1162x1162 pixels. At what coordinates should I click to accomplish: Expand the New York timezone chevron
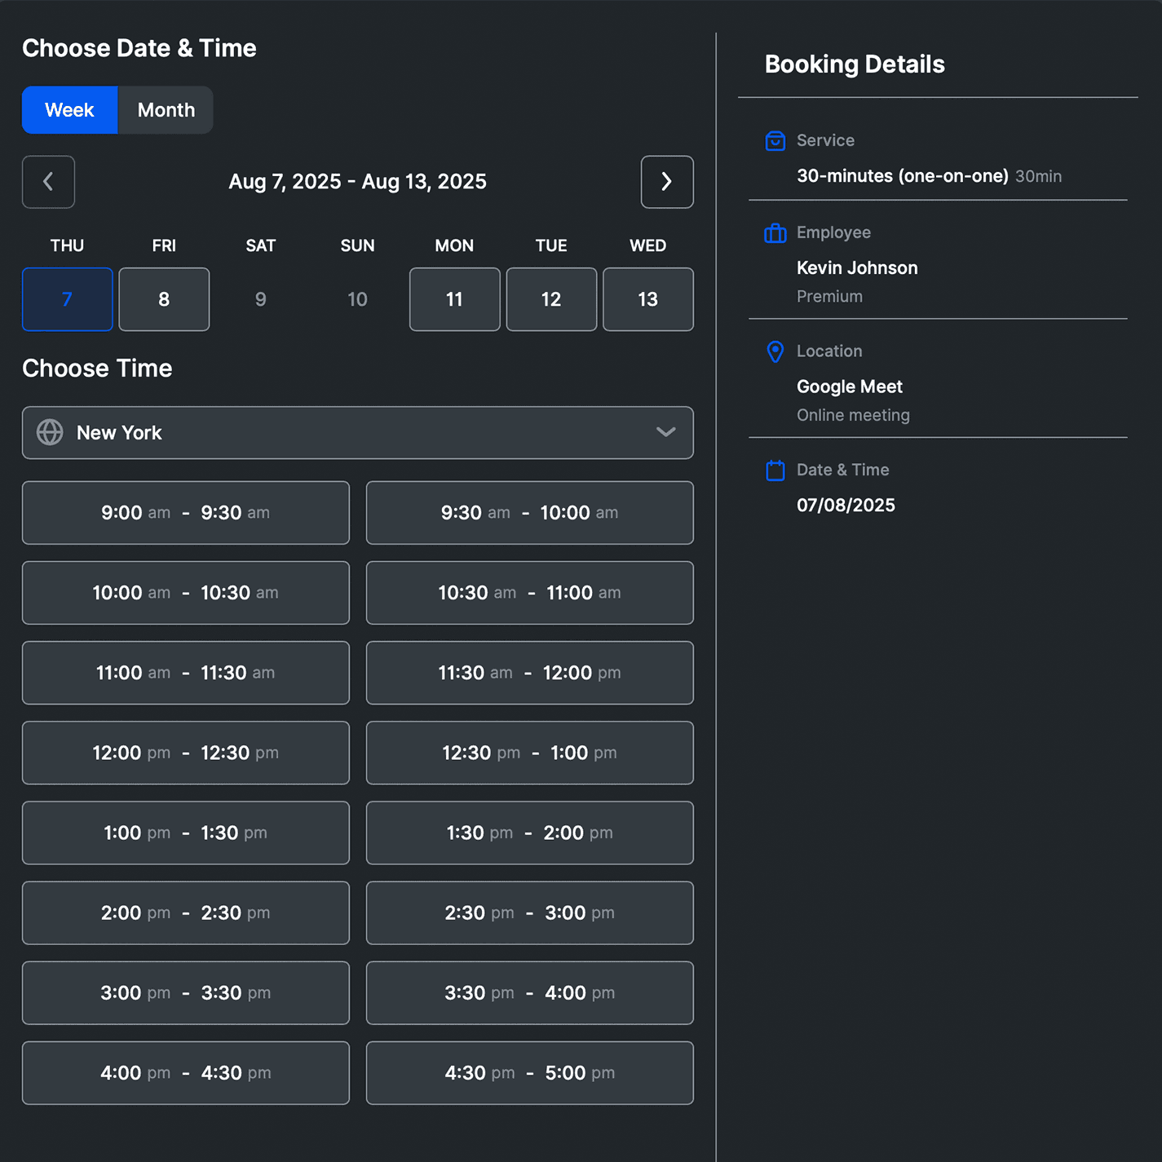665,433
